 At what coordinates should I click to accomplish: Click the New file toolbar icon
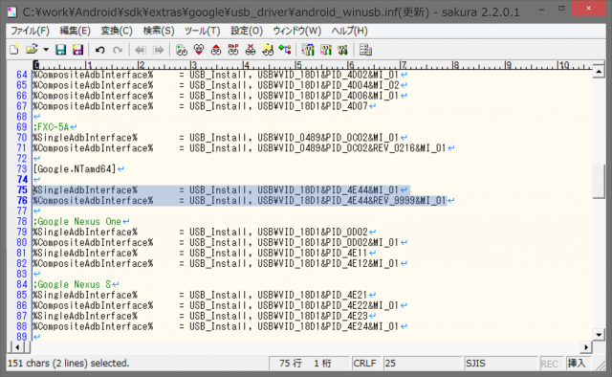coord(14,50)
